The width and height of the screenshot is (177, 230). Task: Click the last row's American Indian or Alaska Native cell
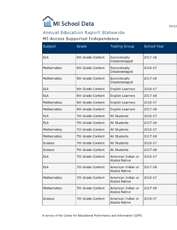pyautogui.click(x=126, y=200)
